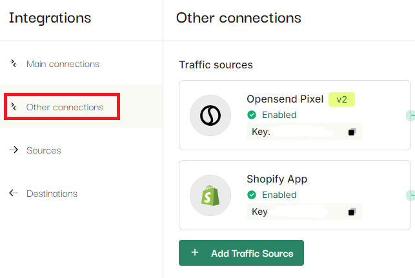Click the green Enabled checkmark for Shopify App

click(252, 195)
